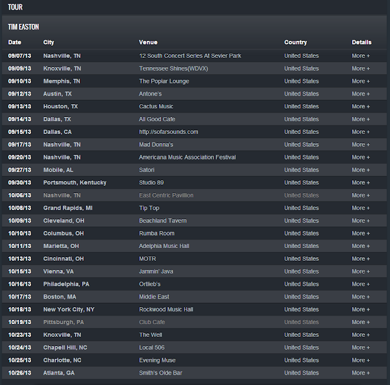
Task: Click the city Pittsburgh, PA
Action: [63, 322]
